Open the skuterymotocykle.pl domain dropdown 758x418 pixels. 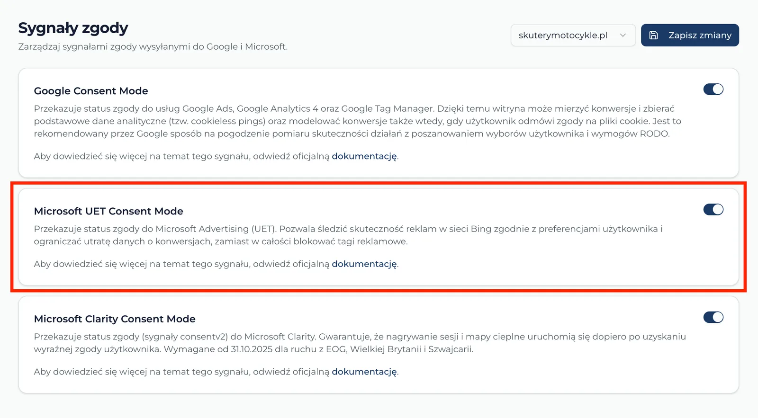click(573, 35)
